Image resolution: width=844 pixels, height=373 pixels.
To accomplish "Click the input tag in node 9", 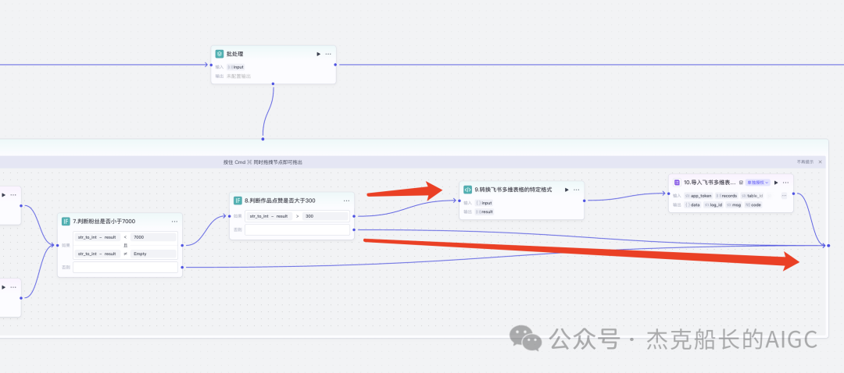I will point(484,203).
